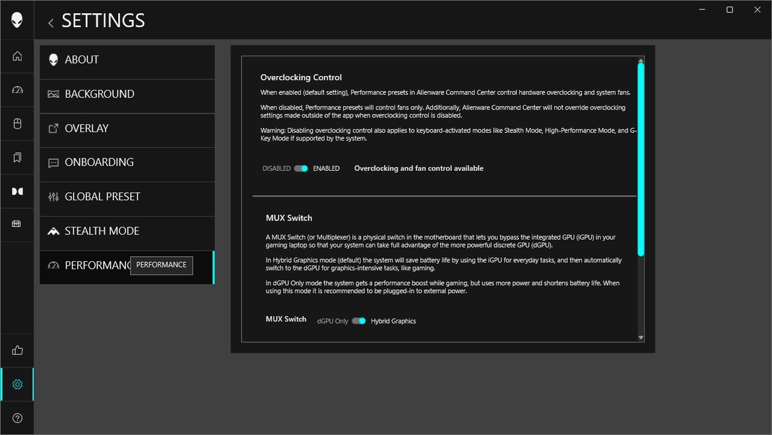Image resolution: width=772 pixels, height=435 pixels.
Task: Select the STEALTH MODE settings section
Action: point(127,231)
